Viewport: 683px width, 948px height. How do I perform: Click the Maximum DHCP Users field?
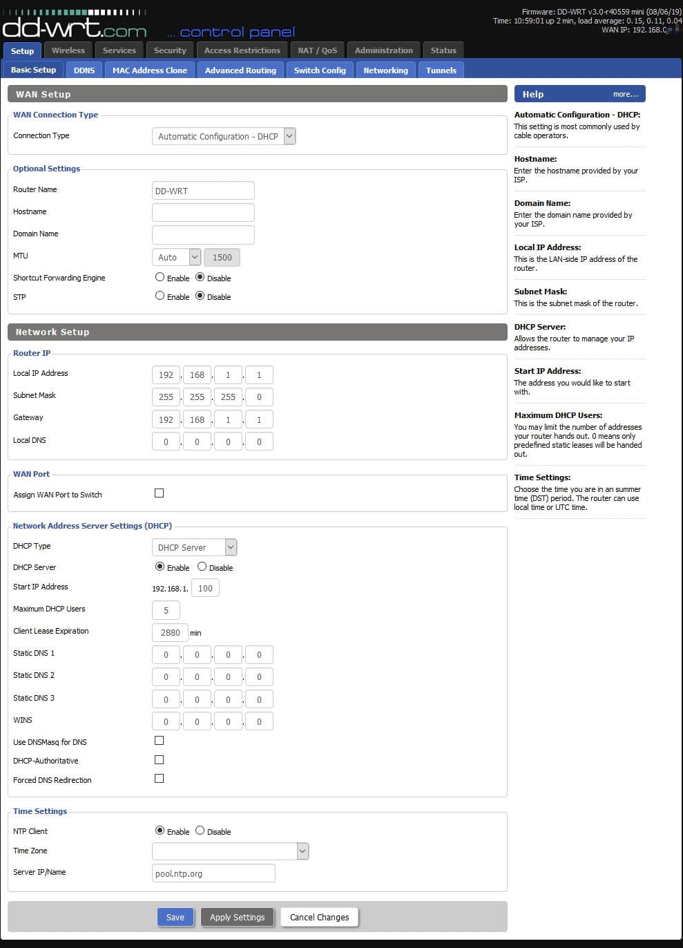tap(166, 610)
